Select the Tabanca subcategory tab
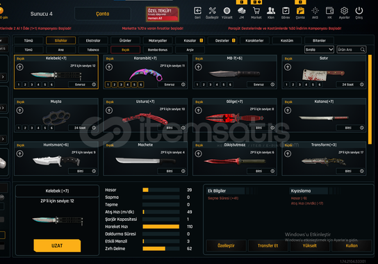 pos(93,50)
